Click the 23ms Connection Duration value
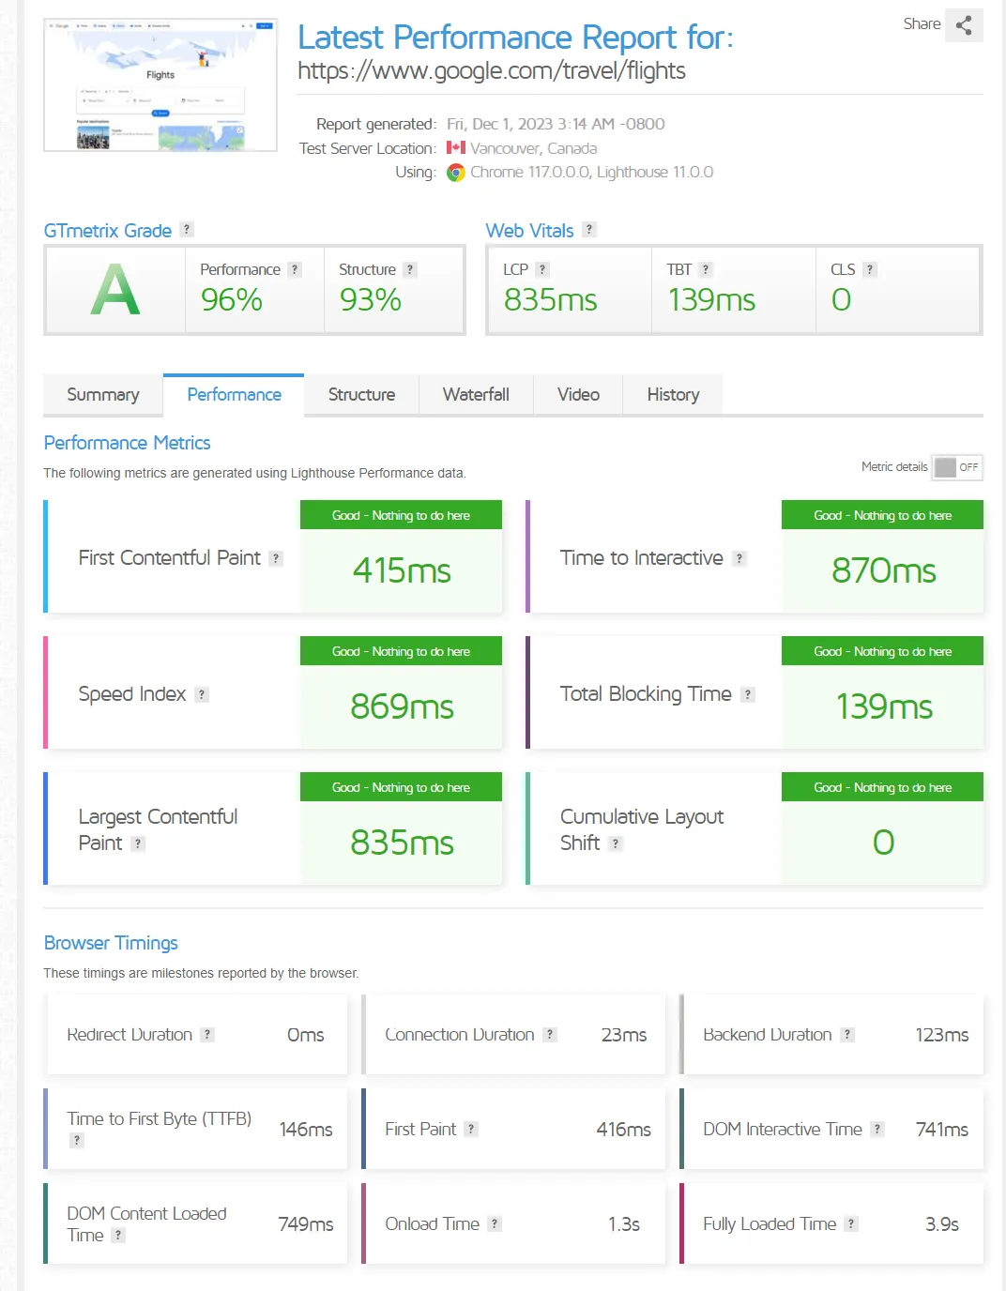The image size is (1006, 1291). pyautogui.click(x=624, y=1035)
